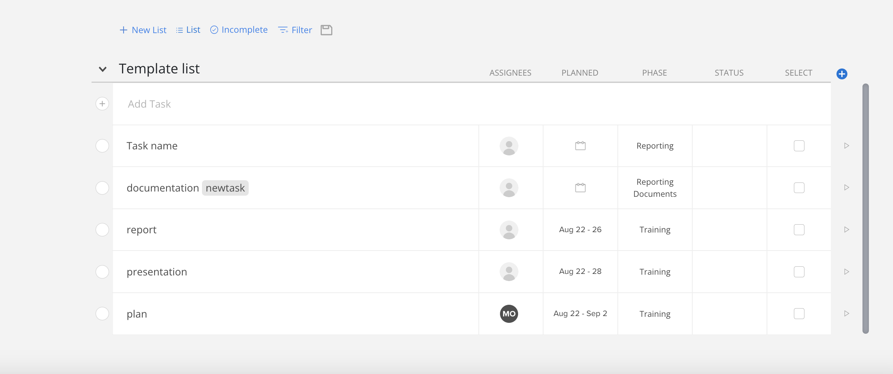Click the save icon in the toolbar

coord(326,30)
